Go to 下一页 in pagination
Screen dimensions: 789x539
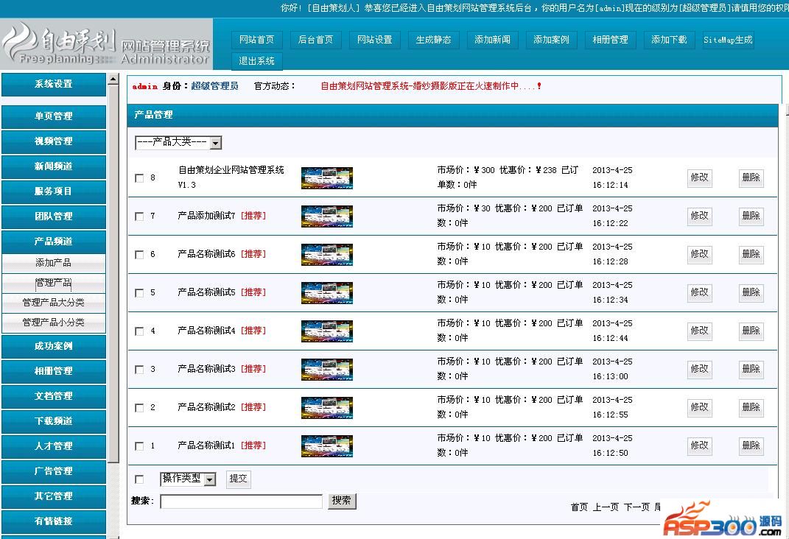tap(637, 507)
